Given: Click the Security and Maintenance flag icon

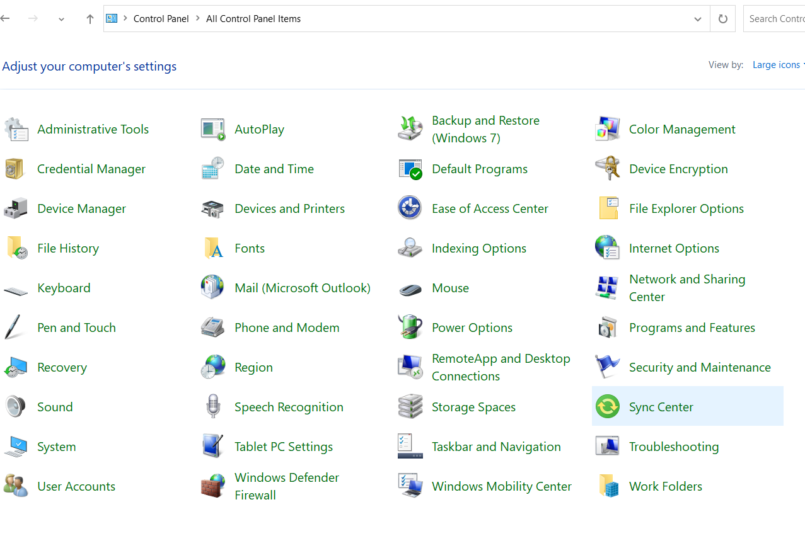Looking at the screenshot, I should point(608,367).
